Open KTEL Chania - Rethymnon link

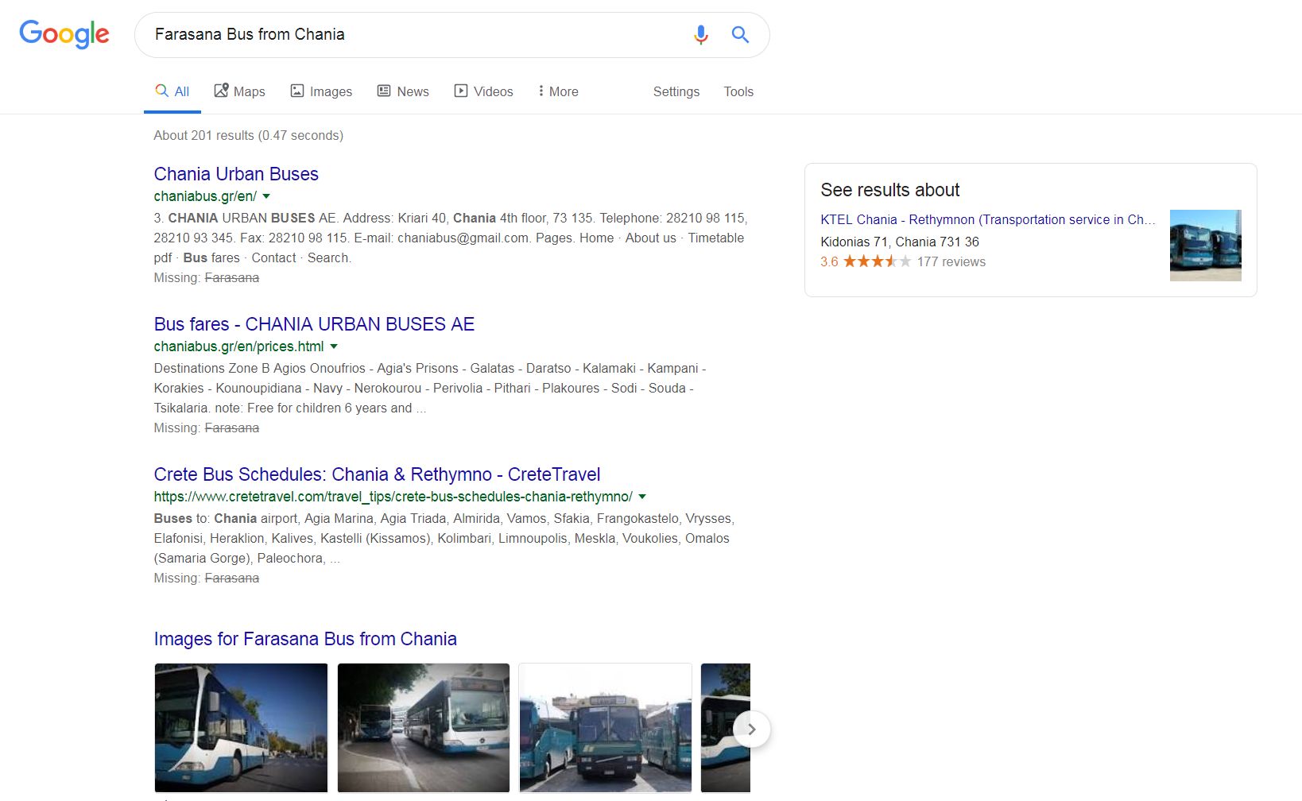click(x=988, y=219)
